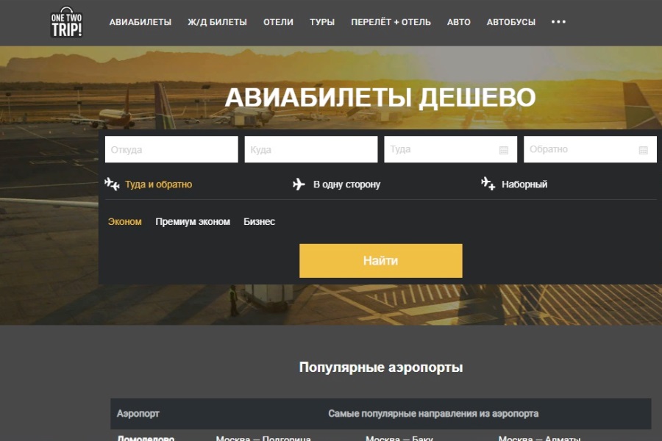The width and height of the screenshot is (662, 441).
Task: Select Эконом class
Action: tap(125, 222)
